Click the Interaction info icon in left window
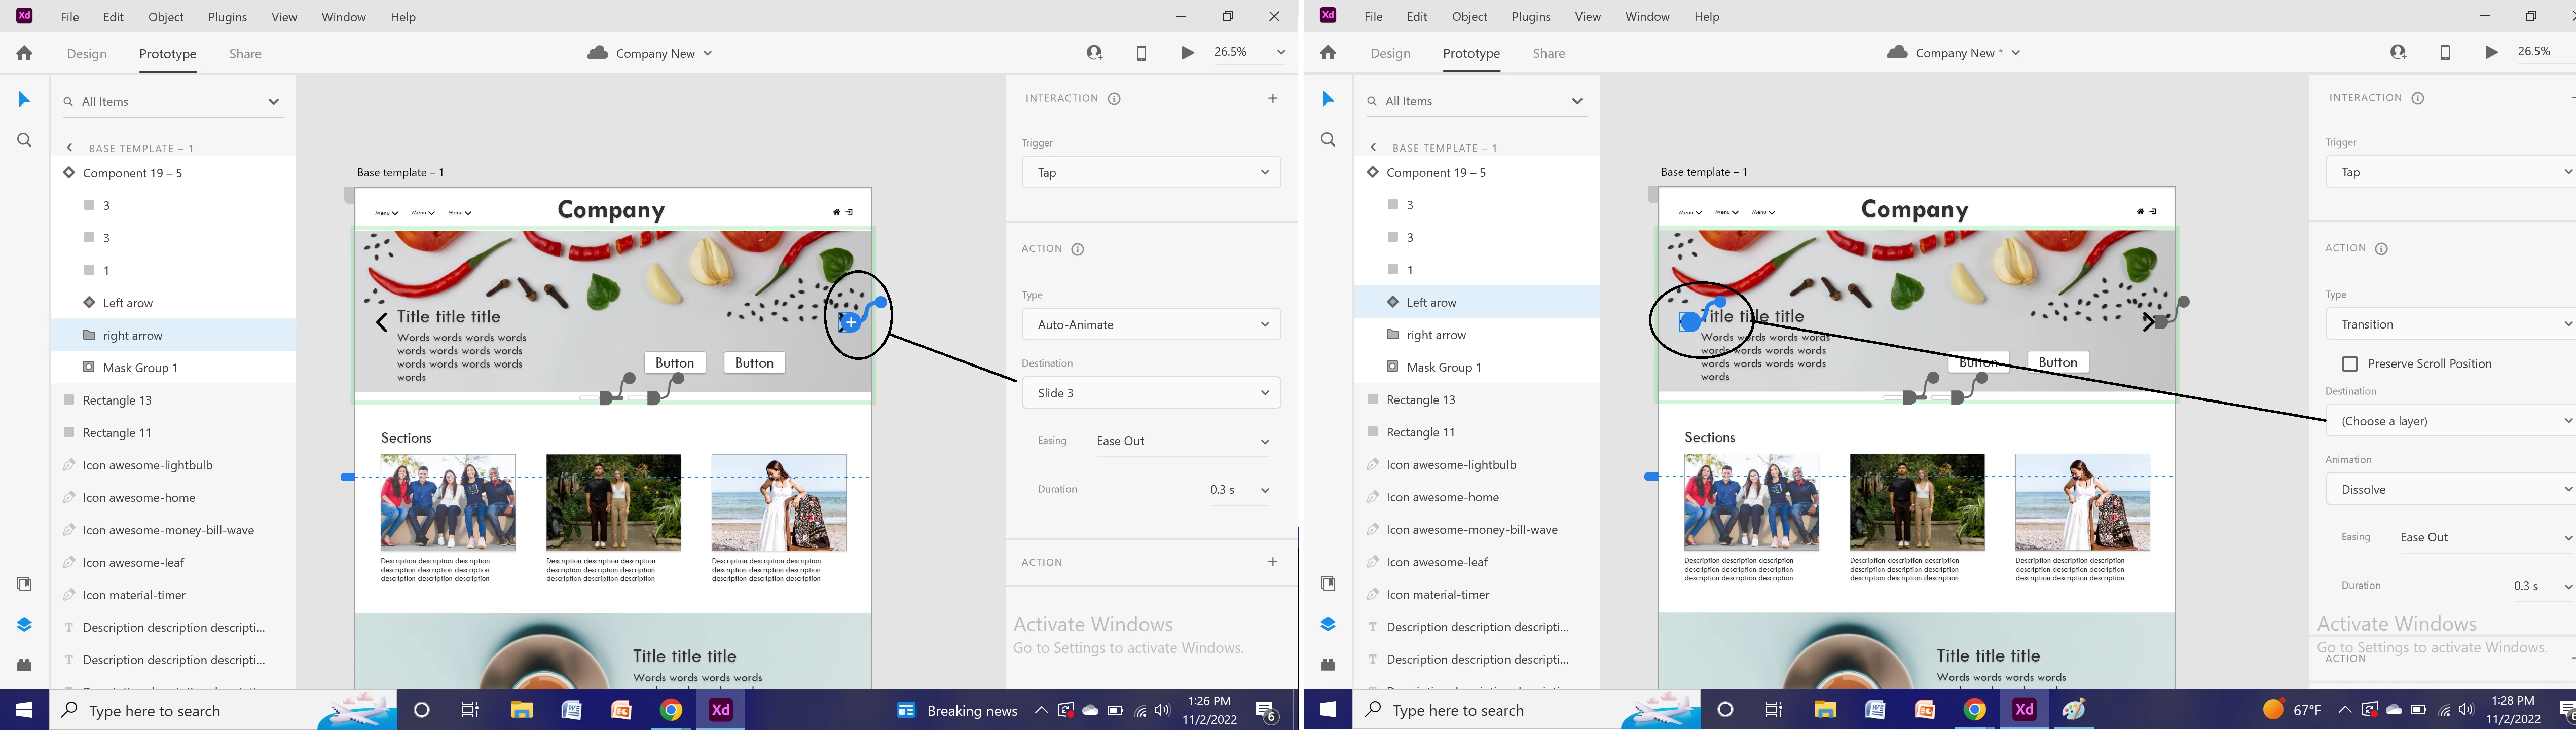The height and width of the screenshot is (730, 2576). pyautogui.click(x=1114, y=99)
